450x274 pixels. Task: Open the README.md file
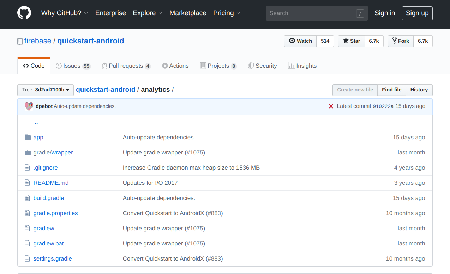click(51, 183)
